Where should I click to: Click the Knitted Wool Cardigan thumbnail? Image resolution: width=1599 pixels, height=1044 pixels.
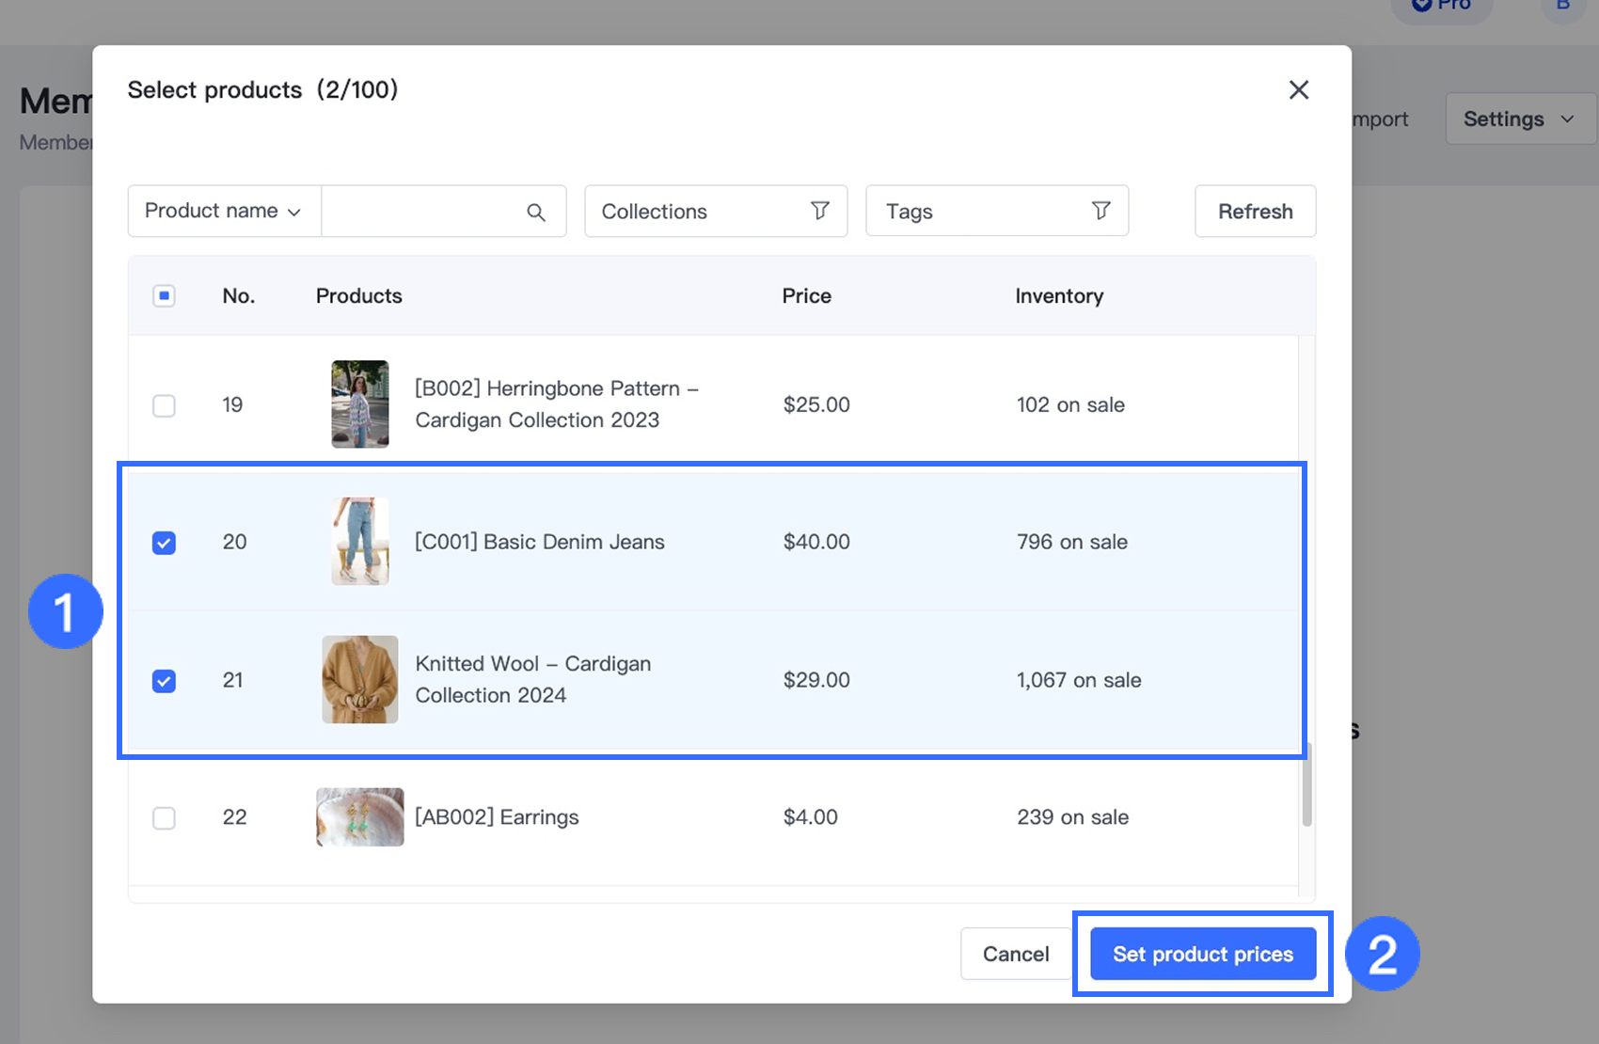pos(359,679)
